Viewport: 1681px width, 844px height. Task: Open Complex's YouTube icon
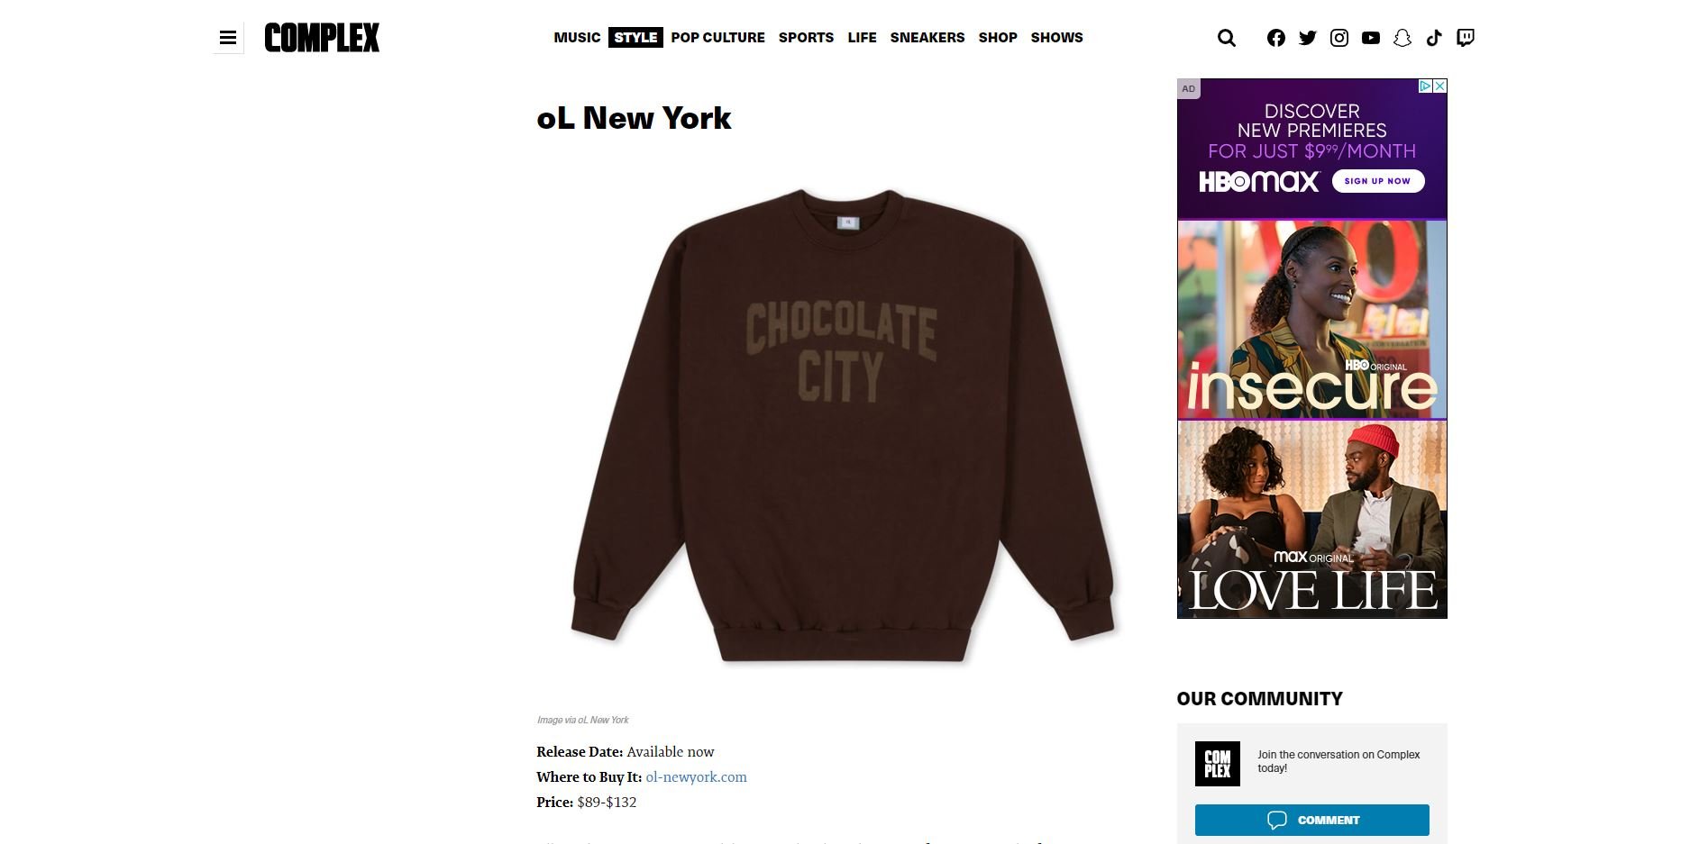pos(1371,38)
